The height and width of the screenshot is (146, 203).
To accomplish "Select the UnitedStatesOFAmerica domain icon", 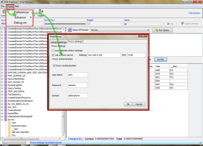I will point(6,98).
